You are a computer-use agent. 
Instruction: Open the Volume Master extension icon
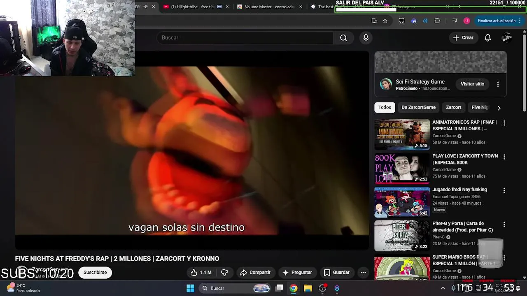point(425,21)
